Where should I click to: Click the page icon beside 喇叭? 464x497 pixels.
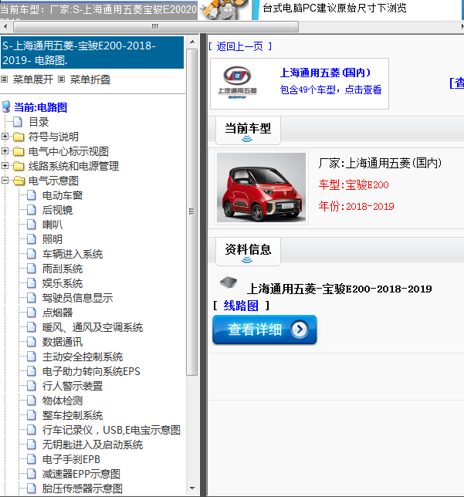pos(31,225)
